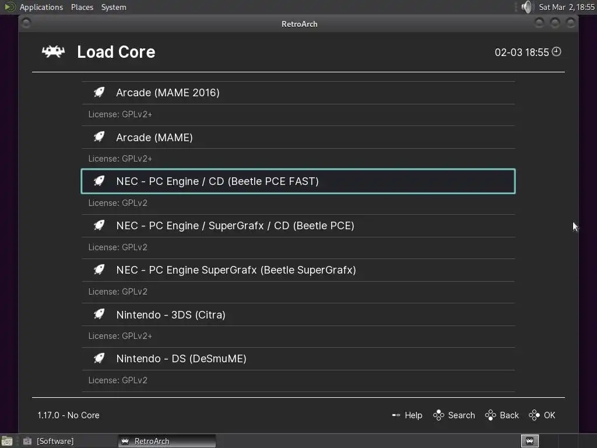Image resolution: width=597 pixels, height=448 pixels.
Task: Switch to the RetroArch taskbar window
Action: pyautogui.click(x=167, y=441)
